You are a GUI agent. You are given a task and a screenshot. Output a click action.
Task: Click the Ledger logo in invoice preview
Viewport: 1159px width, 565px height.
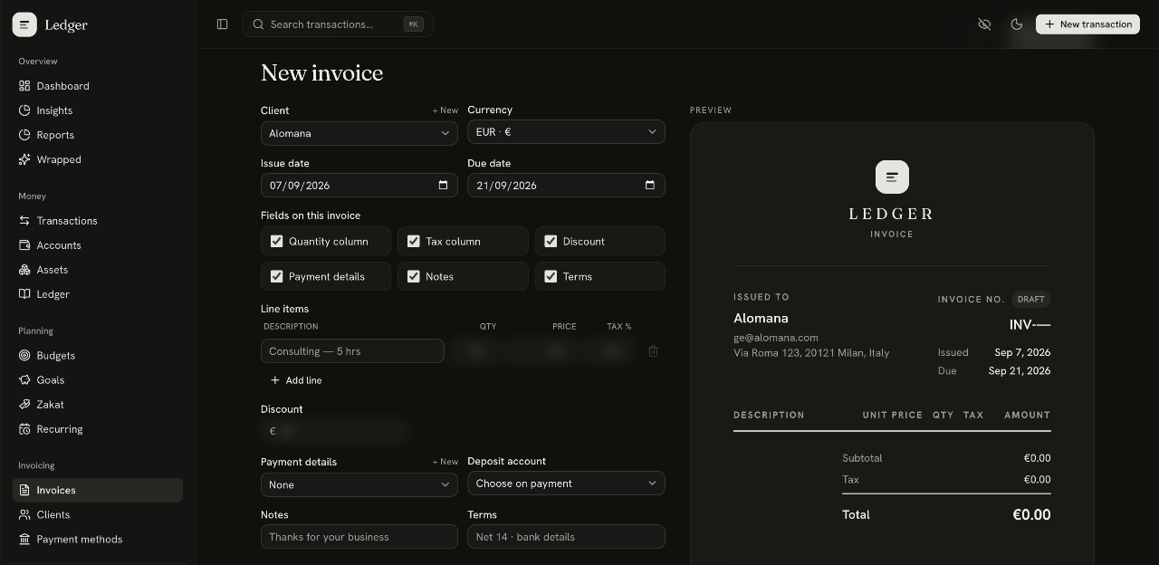click(x=892, y=177)
